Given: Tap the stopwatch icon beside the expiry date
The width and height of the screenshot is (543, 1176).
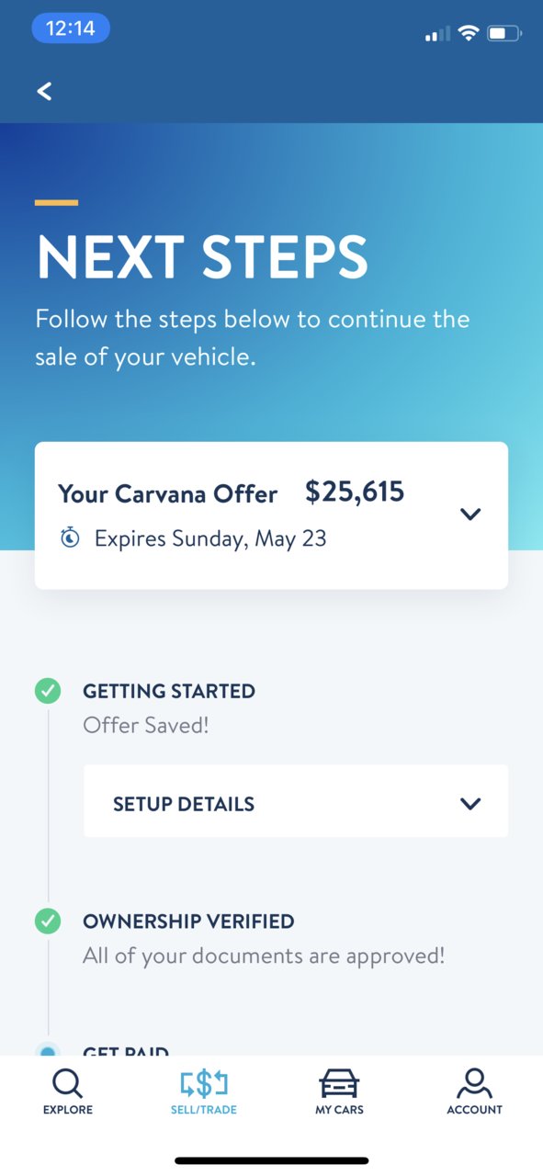Looking at the screenshot, I should coord(70,538).
